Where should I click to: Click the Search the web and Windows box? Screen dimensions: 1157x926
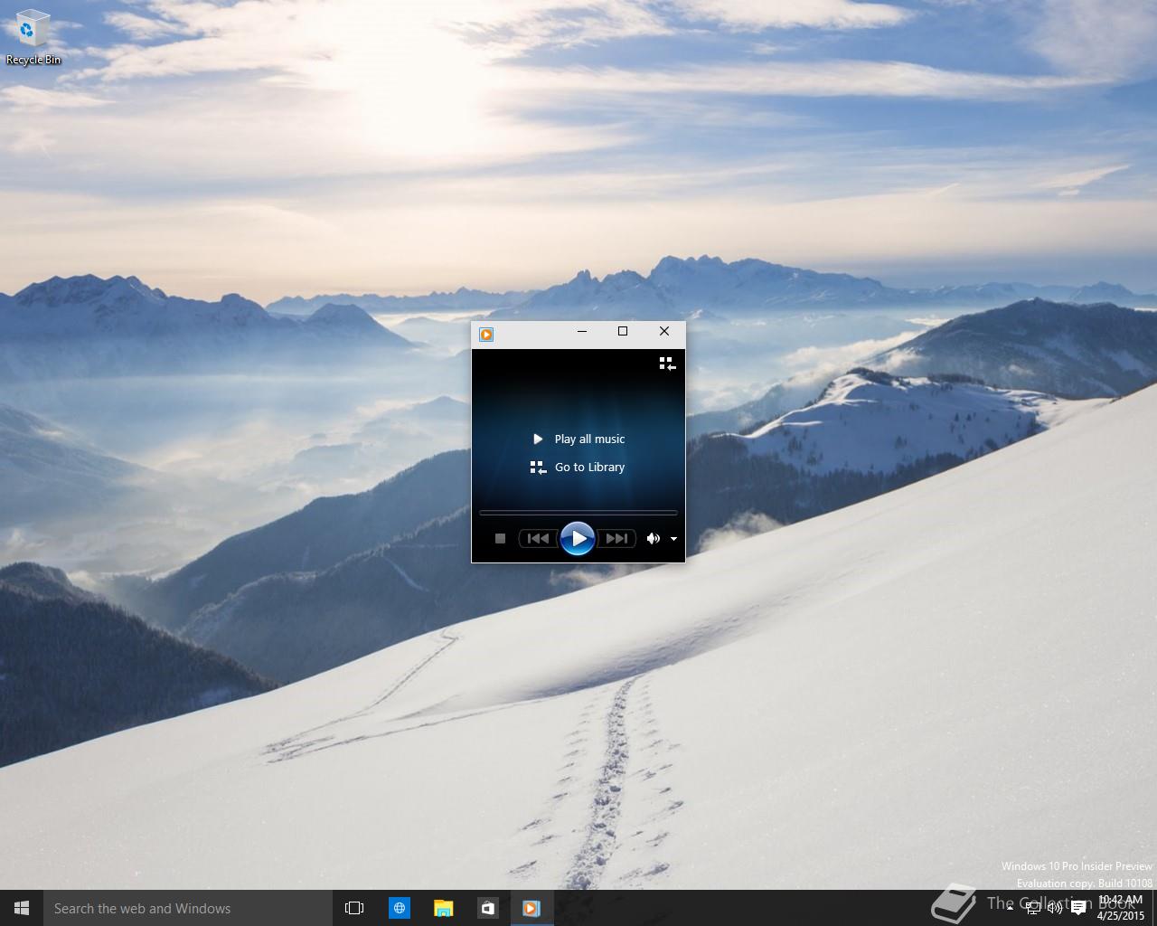pyautogui.click(x=188, y=908)
